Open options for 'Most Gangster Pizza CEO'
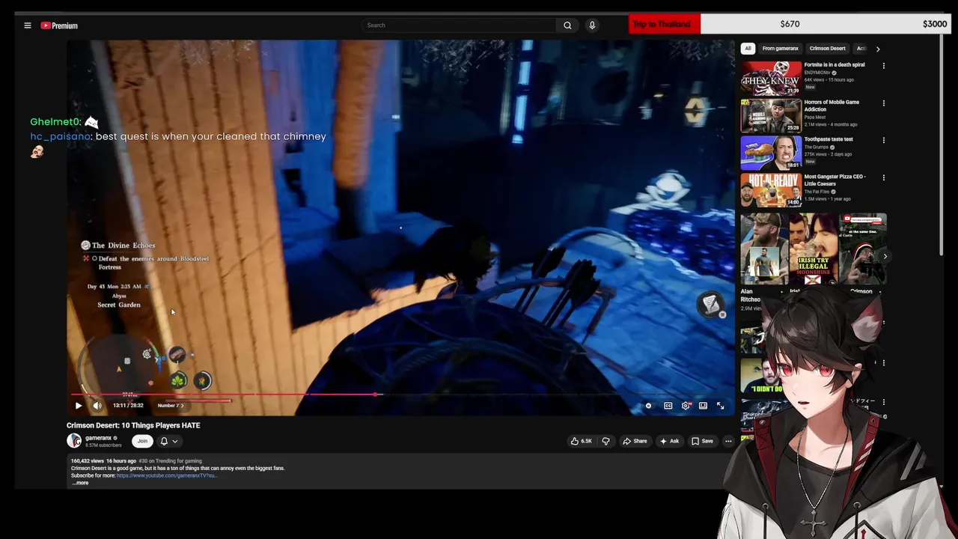The height and width of the screenshot is (539, 958). pos(883,177)
